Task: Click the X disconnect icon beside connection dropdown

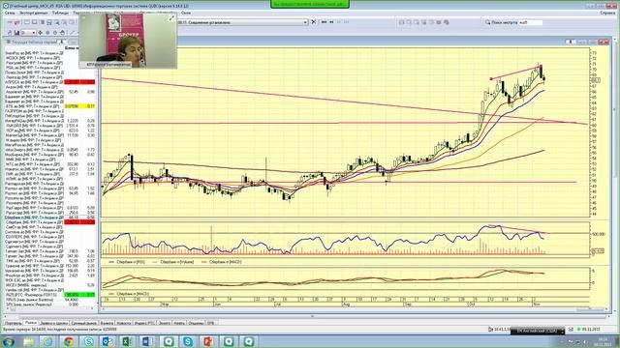Action: (x=314, y=22)
